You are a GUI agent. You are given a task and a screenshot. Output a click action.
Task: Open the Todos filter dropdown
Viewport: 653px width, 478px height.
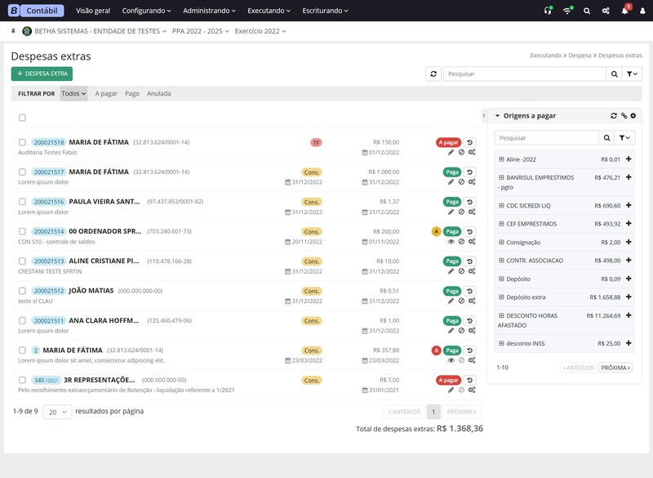73,93
